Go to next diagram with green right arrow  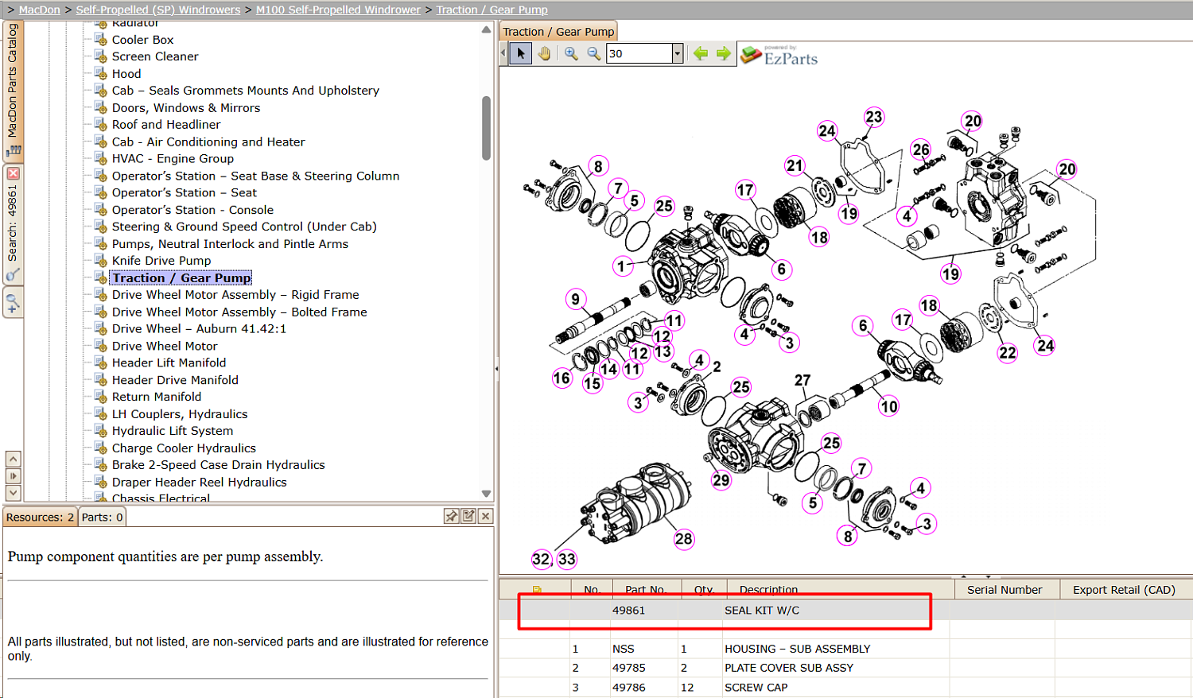pos(723,53)
